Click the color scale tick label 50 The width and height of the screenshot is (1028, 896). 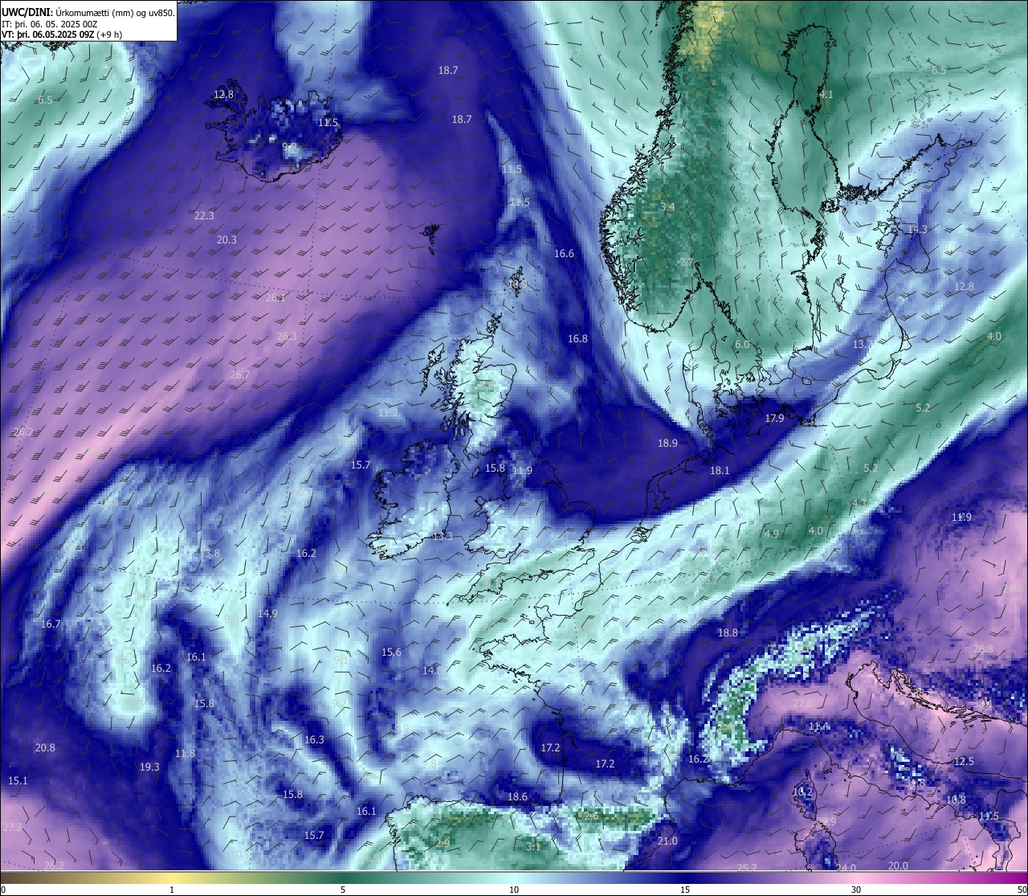tap(1021, 890)
